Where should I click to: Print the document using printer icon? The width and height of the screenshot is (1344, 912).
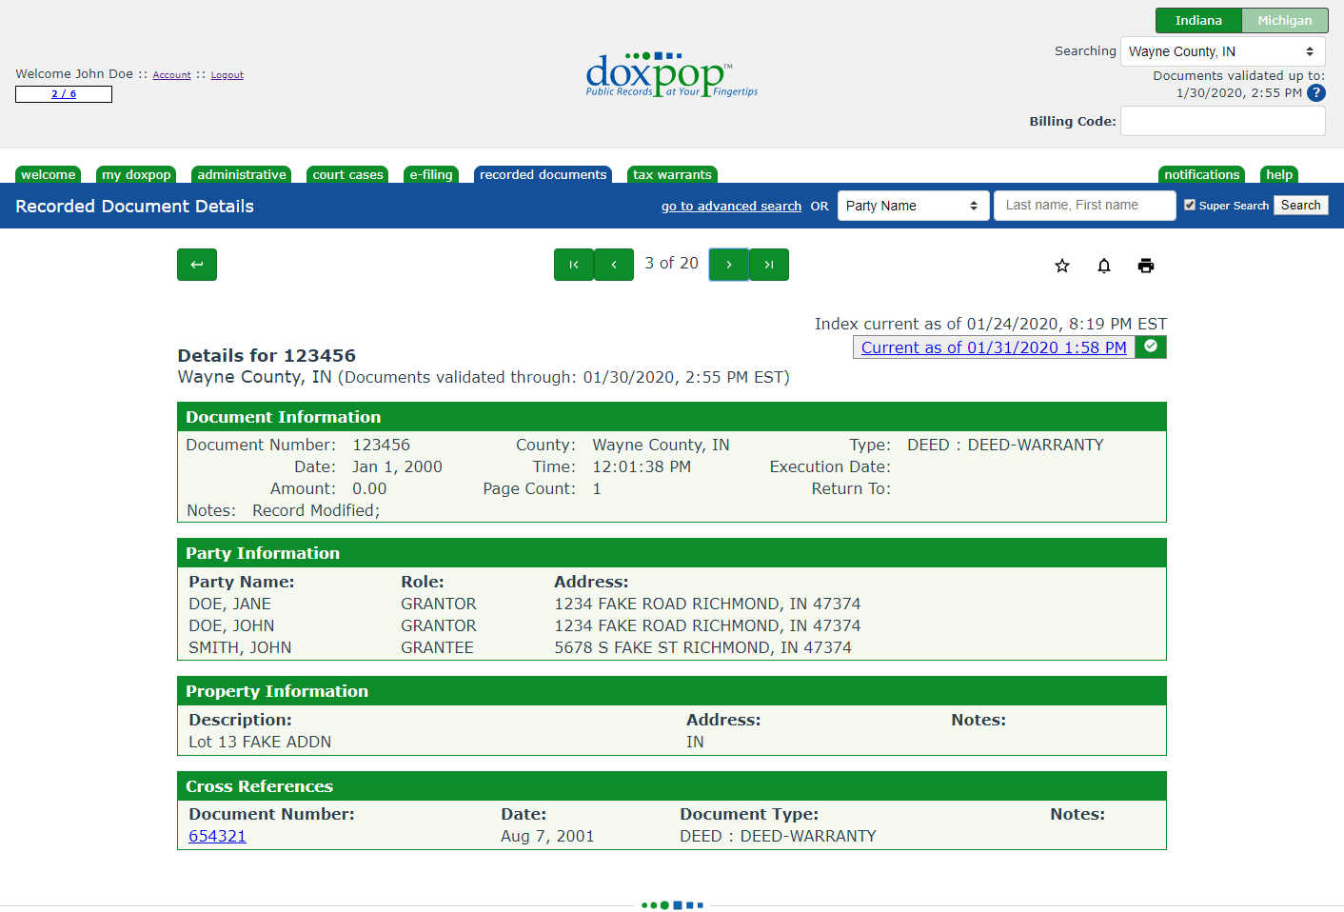tap(1146, 266)
